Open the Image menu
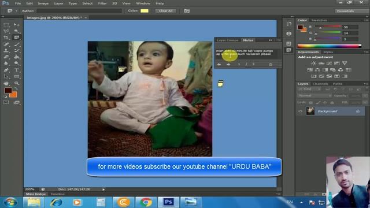The width and height of the screenshot is (370, 208). [x=43, y=3]
